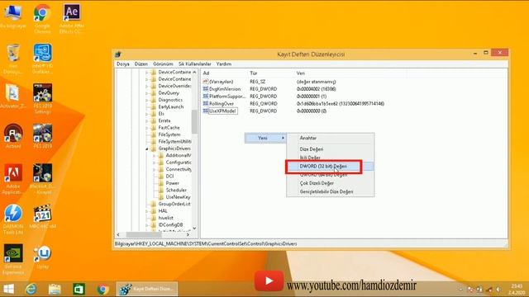The width and height of the screenshot is (529, 297).
Task: Open Sık Kullanılanlar menu
Action: (195, 64)
